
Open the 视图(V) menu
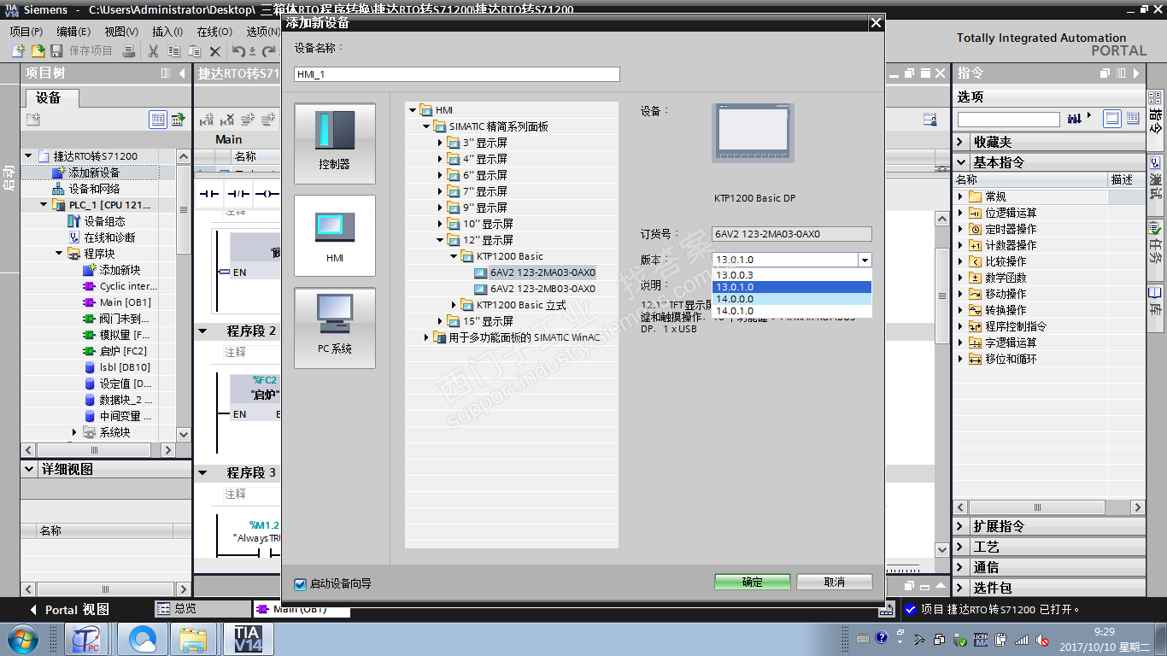pyautogui.click(x=121, y=32)
